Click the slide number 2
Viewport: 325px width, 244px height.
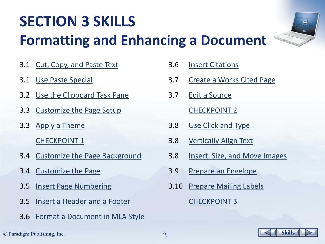pyautogui.click(x=165, y=235)
